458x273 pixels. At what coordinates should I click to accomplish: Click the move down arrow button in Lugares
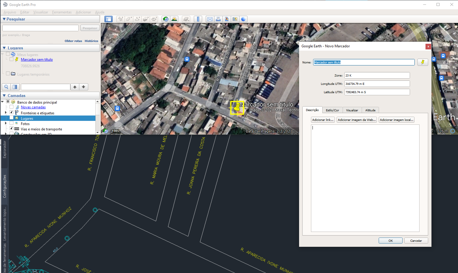click(83, 87)
